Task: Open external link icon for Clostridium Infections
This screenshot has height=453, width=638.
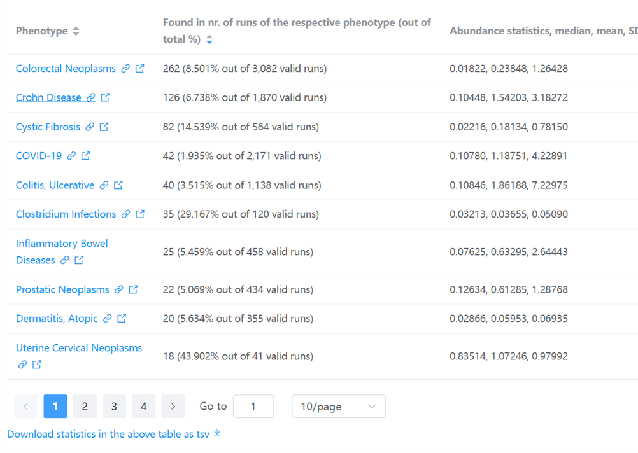Action: 140,214
